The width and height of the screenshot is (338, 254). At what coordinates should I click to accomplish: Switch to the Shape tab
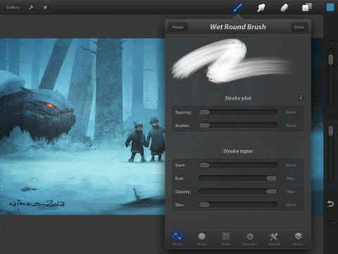tap(202, 238)
